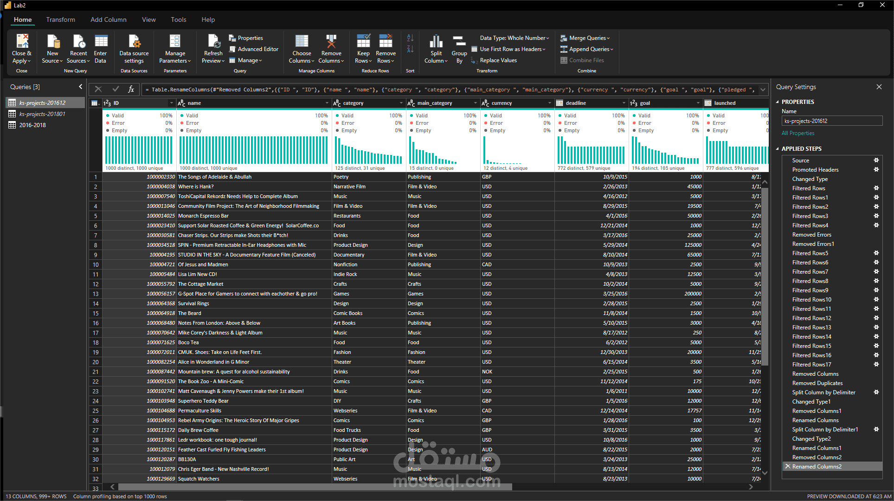Open Data source settings
894x501 pixels.
pos(134,42)
